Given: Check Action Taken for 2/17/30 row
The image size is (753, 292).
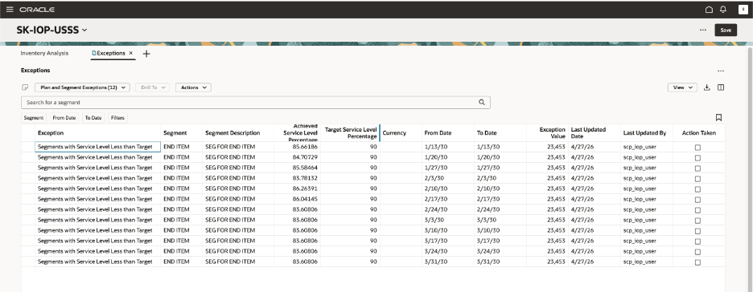Looking at the screenshot, I should click(x=697, y=200).
